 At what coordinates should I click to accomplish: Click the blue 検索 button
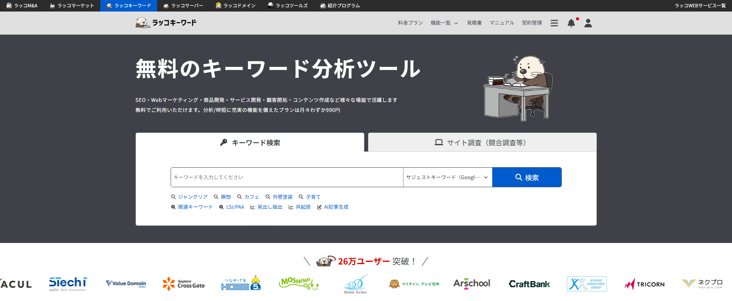click(x=527, y=177)
